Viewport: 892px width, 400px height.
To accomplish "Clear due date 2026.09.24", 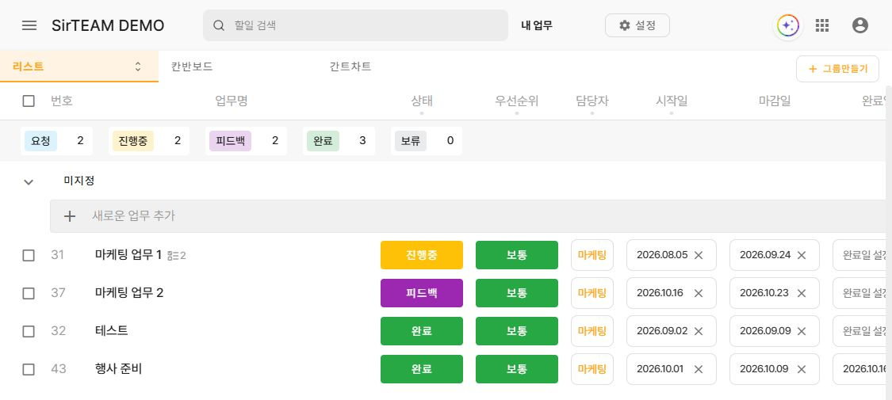I will click(x=802, y=255).
